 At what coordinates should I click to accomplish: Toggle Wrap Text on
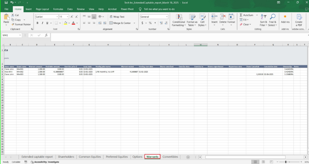pyautogui.click(x=117, y=17)
